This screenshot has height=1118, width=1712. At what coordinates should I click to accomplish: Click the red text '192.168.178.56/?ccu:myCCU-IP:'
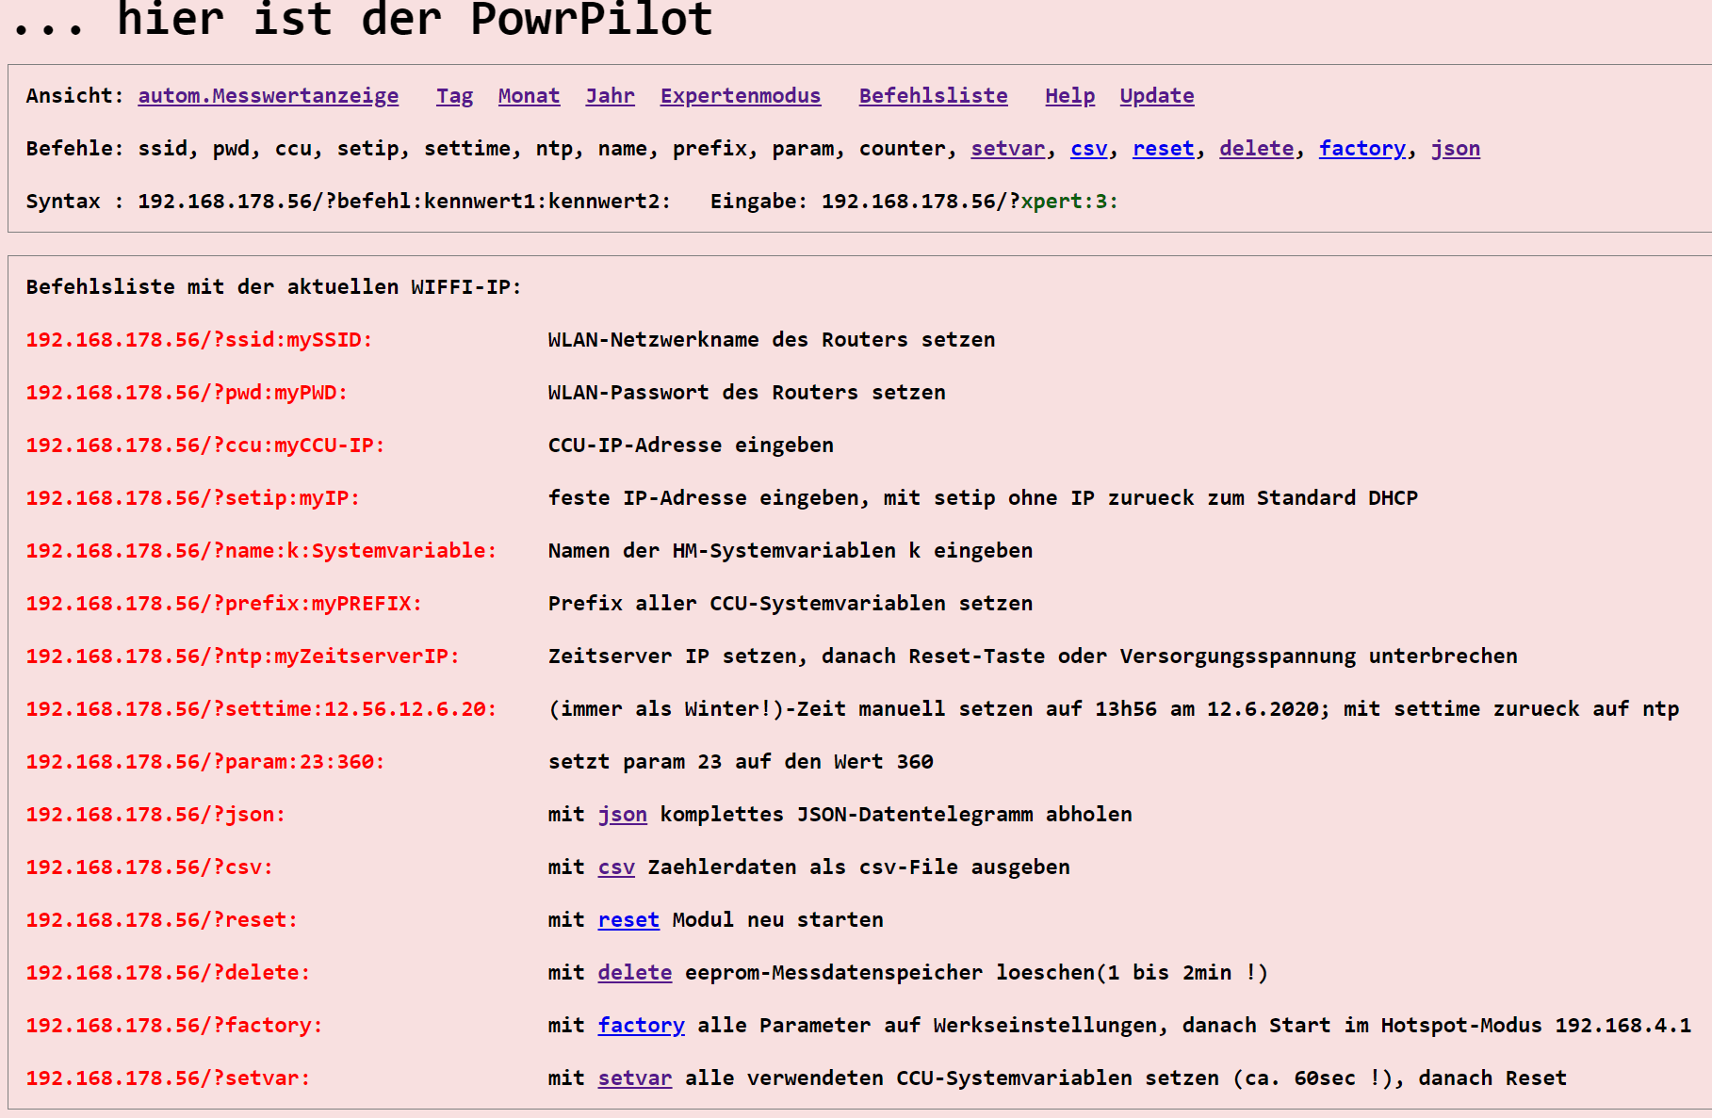(205, 446)
